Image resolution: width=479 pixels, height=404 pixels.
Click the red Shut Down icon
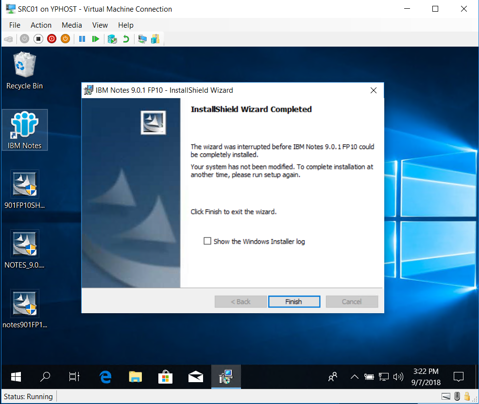51,39
